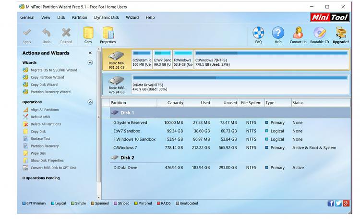360x219 pixels.
Task: Click the RAID5 legend color swatch
Action: coord(158,203)
